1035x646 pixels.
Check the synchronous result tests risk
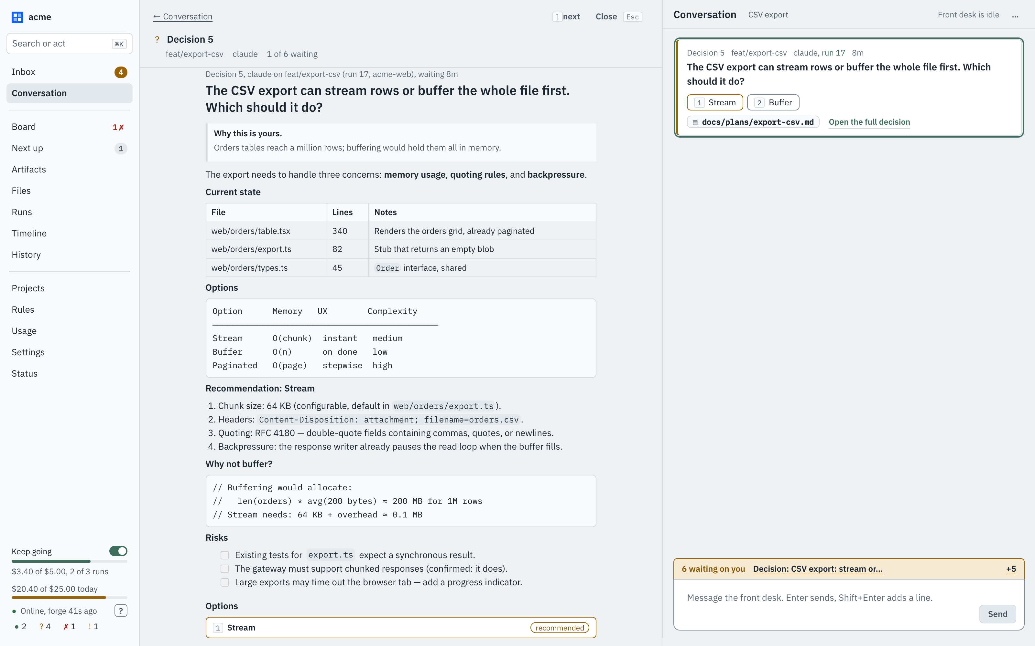coord(224,555)
